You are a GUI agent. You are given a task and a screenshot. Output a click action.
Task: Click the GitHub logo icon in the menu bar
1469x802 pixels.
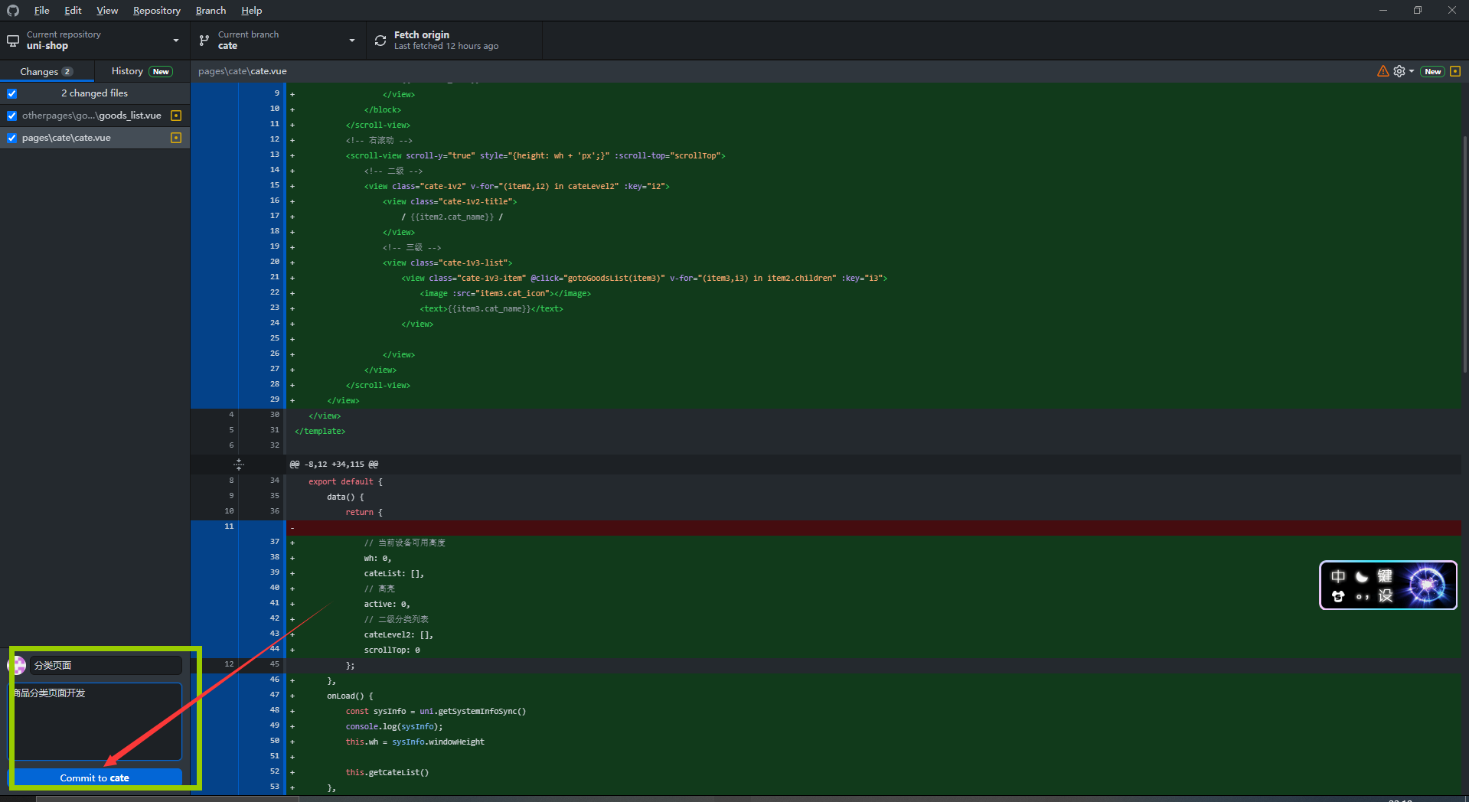tap(13, 11)
